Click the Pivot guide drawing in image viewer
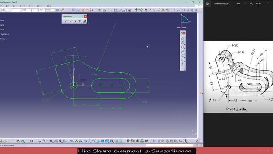Viewport: 273px width, 154px height. pos(238,77)
